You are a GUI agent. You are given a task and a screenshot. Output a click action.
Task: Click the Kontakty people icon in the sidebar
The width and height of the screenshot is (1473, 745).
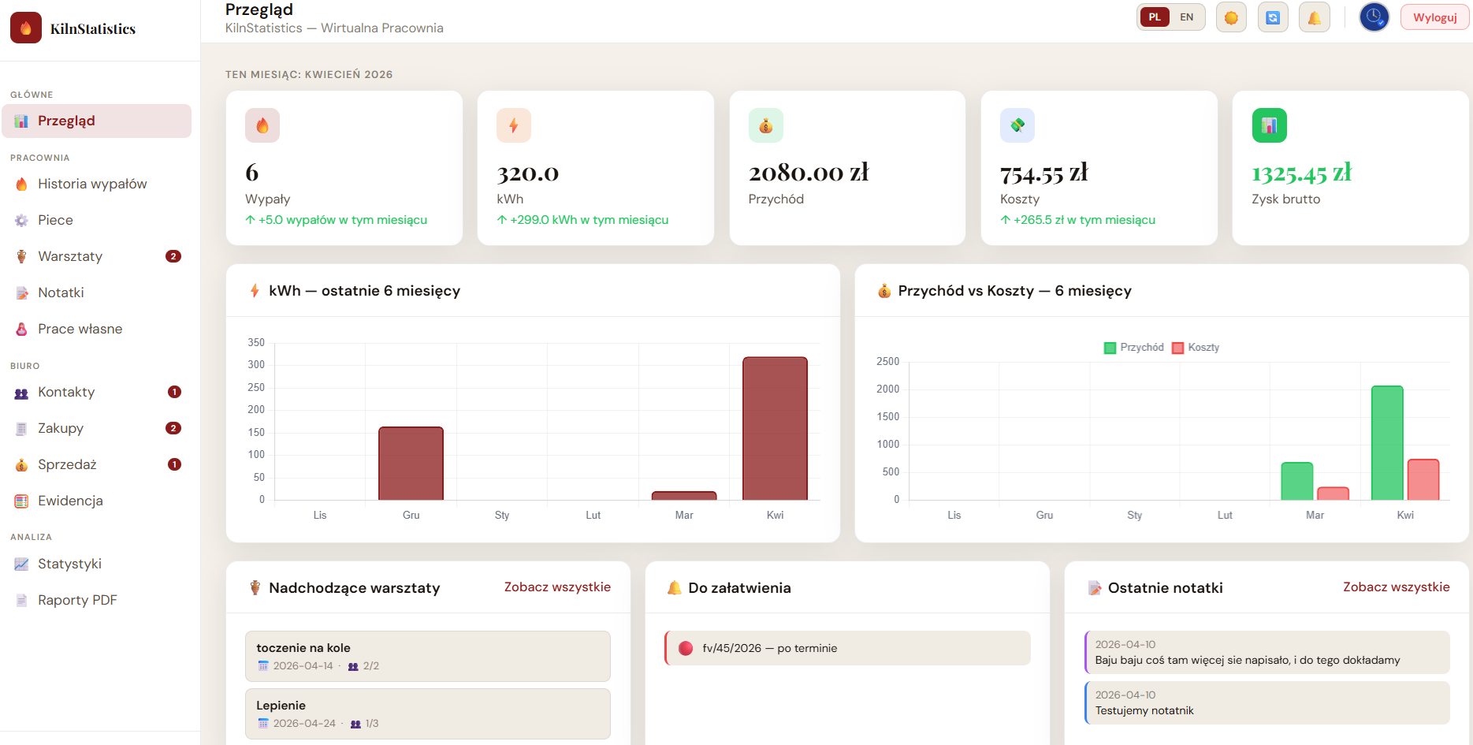22,393
